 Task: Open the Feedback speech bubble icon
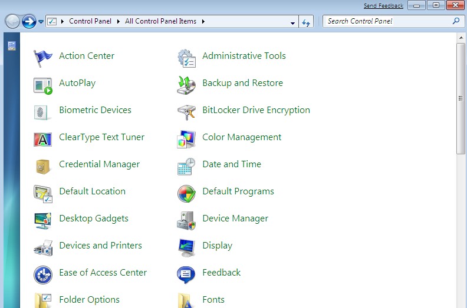(x=186, y=275)
